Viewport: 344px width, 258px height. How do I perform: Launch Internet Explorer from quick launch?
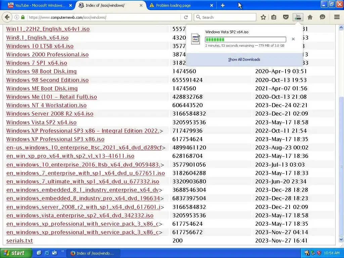tap(47, 253)
